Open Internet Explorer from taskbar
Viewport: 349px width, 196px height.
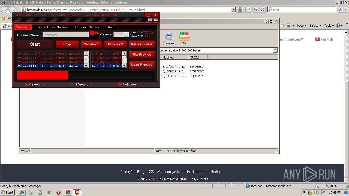[22, 192]
